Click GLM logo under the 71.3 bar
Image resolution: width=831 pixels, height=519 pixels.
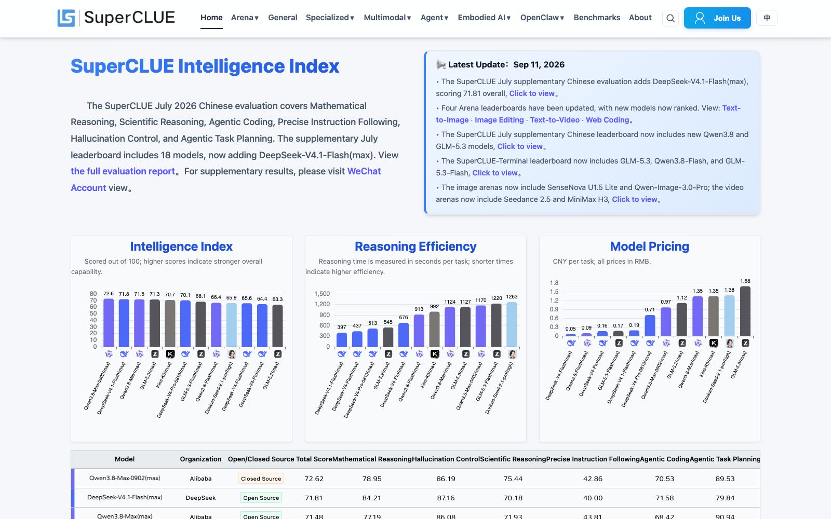click(x=155, y=354)
